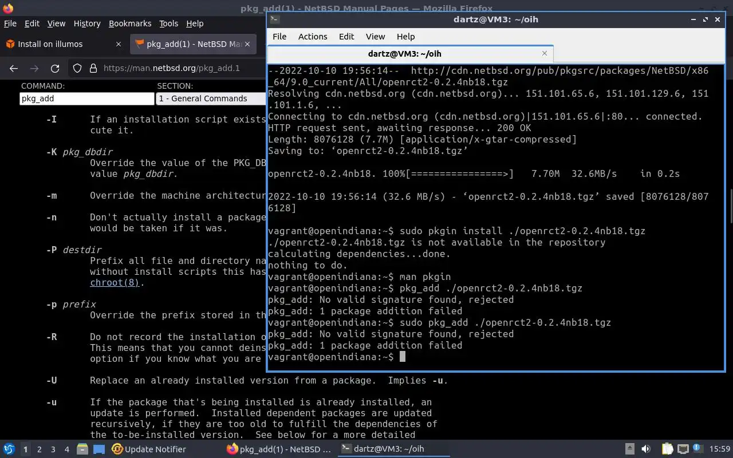The image size is (733, 458).
Task: Close the pkg_add(1) Firefox tab
Action: (247, 44)
